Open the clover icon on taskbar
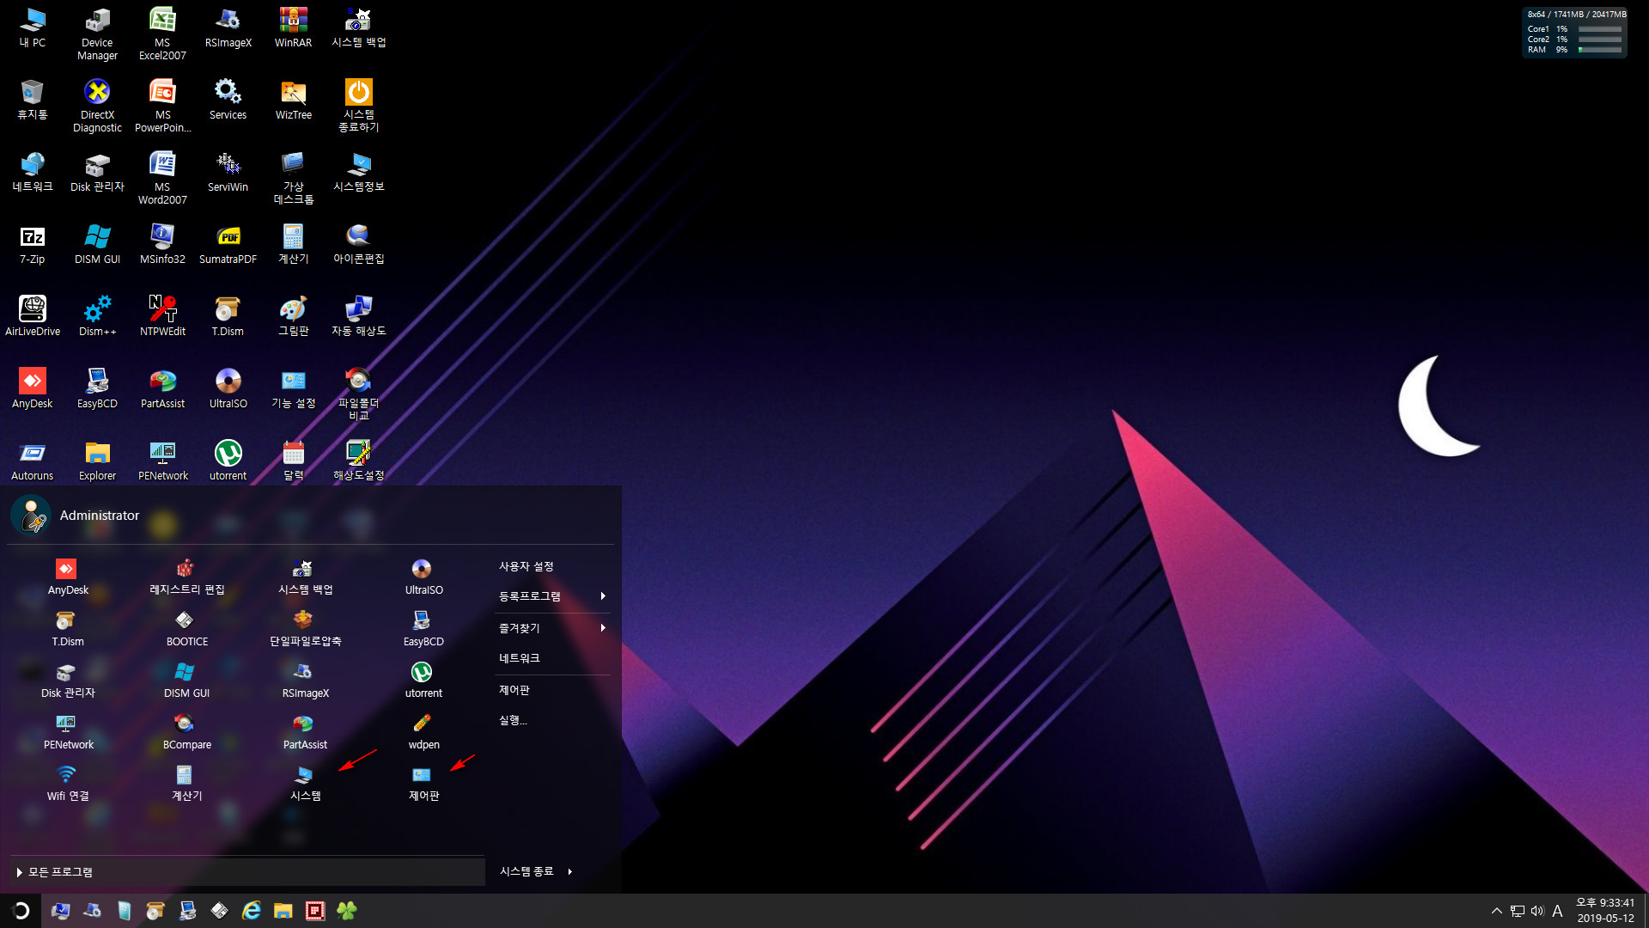1649x928 pixels. (347, 911)
